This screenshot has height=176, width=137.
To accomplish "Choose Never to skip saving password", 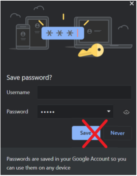I will pyautogui.click(x=117, y=133).
